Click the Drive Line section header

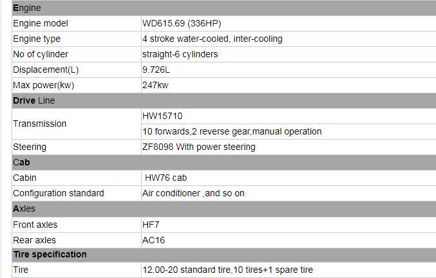[x=34, y=100]
